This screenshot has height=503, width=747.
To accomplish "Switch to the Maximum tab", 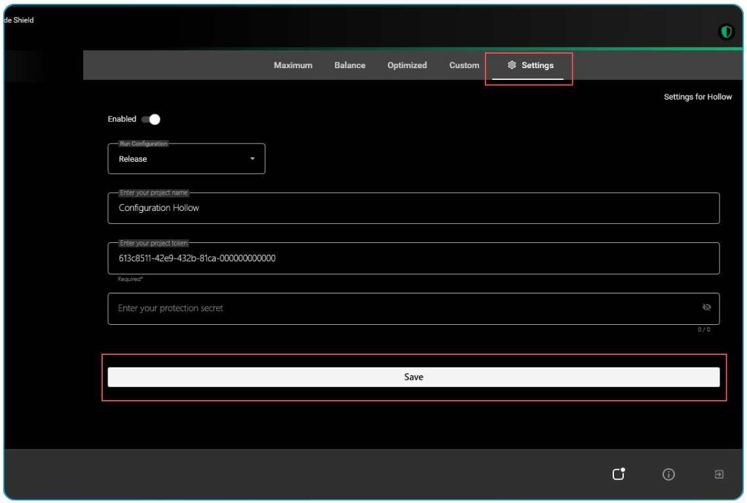I will [x=293, y=65].
